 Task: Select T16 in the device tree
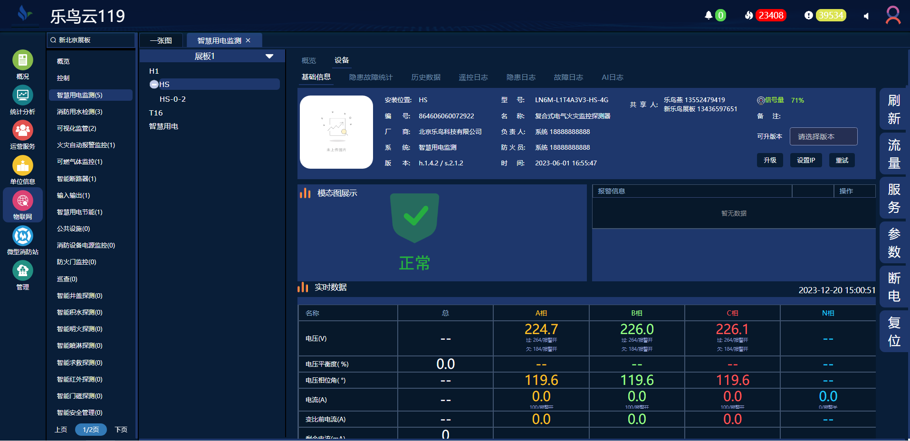click(156, 113)
